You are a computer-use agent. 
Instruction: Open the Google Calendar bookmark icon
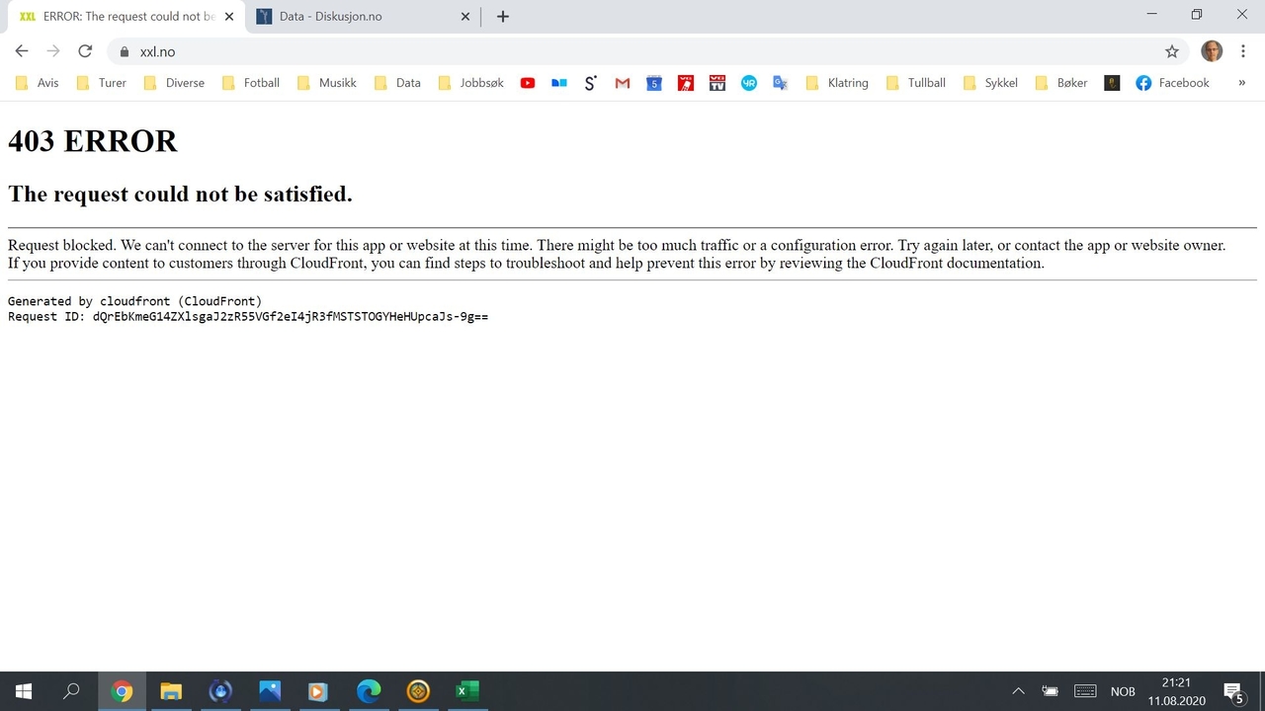click(654, 83)
